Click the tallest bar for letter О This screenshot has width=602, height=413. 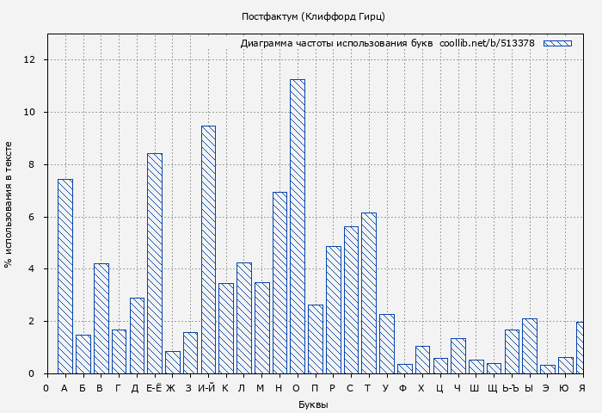coord(298,226)
